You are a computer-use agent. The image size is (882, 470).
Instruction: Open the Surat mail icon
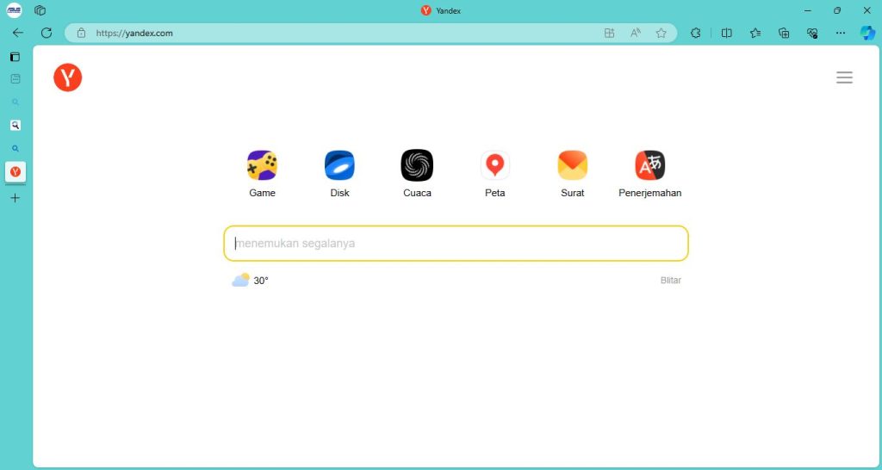click(572, 165)
